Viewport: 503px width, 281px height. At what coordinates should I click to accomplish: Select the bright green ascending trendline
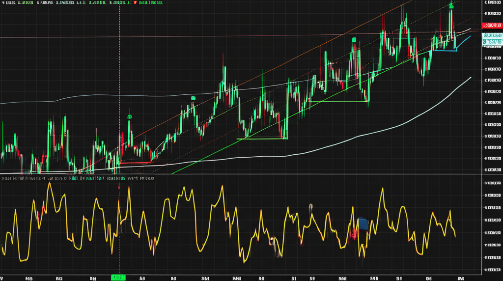point(295,114)
